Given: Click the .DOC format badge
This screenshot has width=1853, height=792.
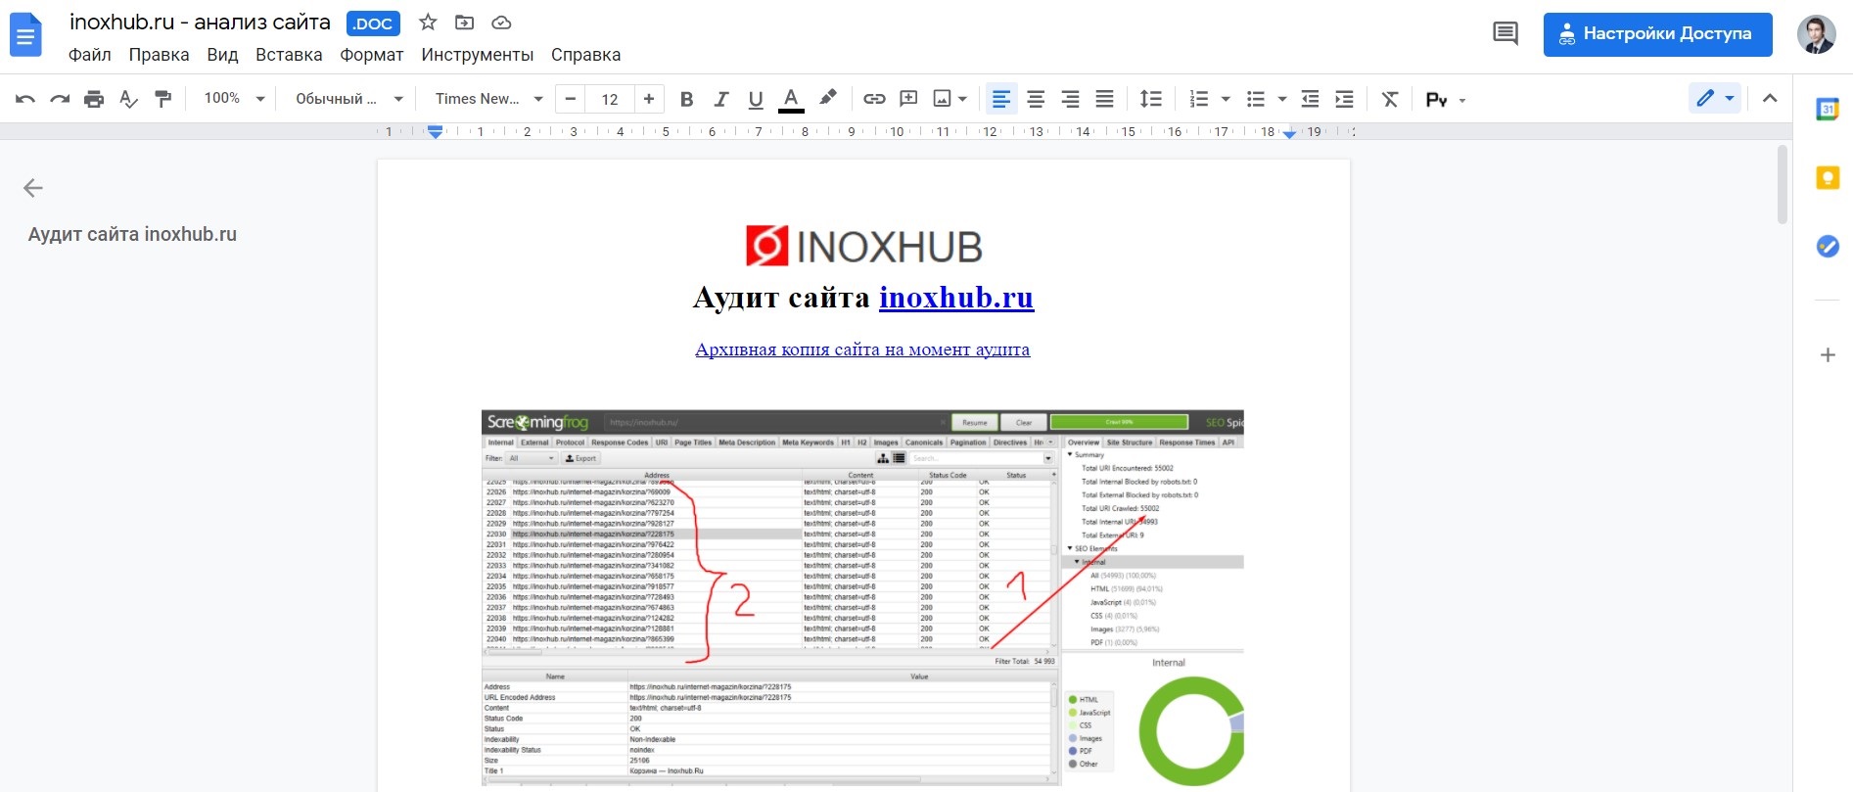Looking at the screenshot, I should [373, 23].
